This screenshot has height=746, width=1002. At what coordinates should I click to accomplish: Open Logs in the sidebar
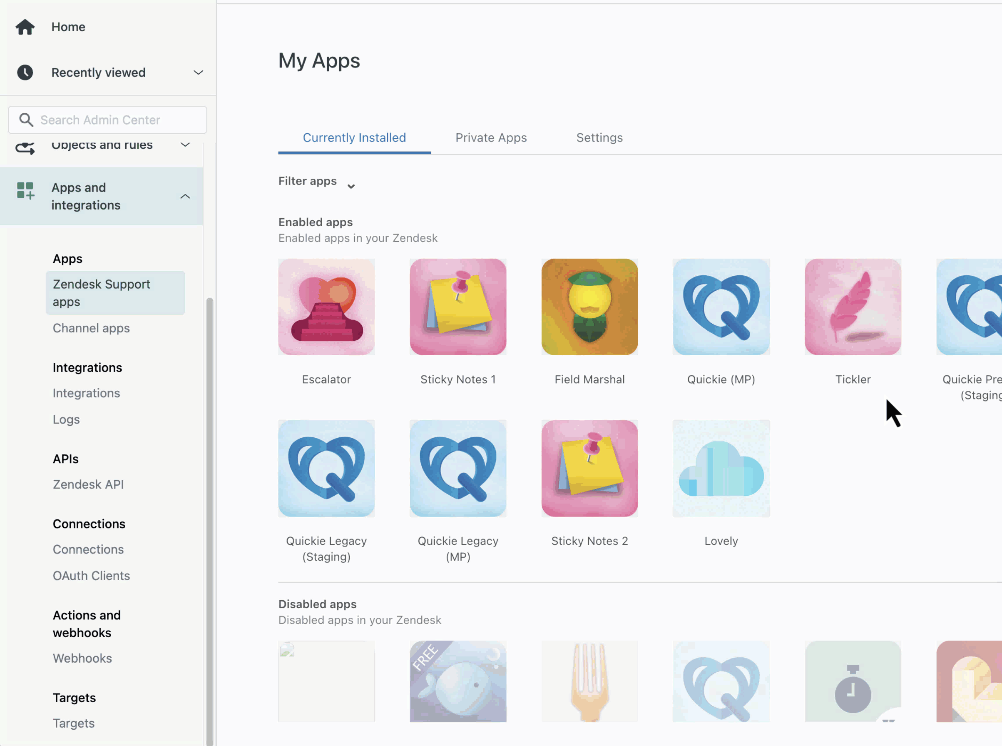click(66, 419)
